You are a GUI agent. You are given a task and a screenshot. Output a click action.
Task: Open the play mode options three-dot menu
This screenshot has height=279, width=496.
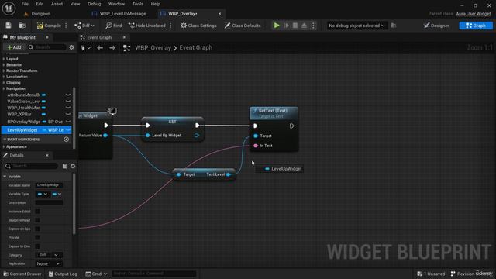(x=313, y=26)
